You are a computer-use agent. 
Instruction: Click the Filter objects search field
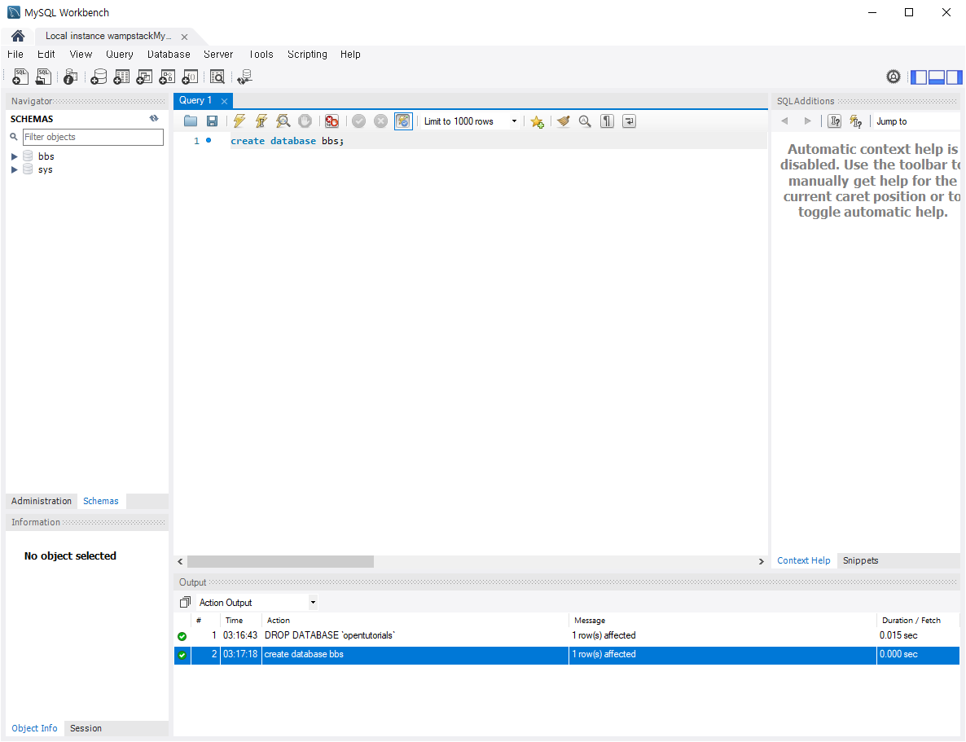click(x=93, y=137)
